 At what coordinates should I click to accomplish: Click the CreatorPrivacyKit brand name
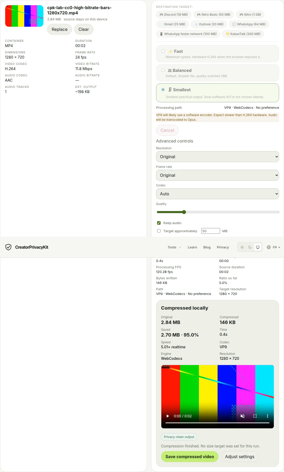(32, 247)
